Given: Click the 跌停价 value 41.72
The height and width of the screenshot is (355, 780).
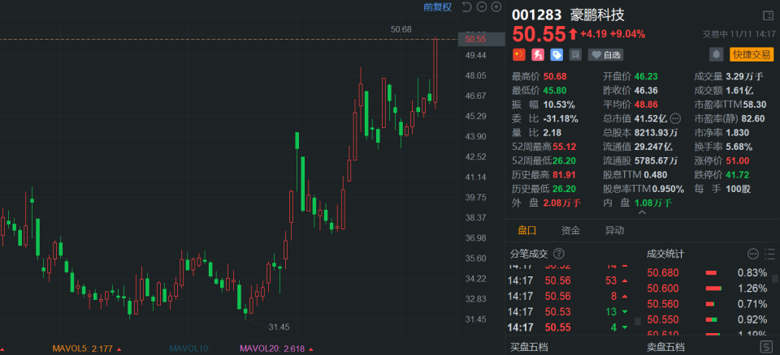Looking at the screenshot, I should 737,175.
